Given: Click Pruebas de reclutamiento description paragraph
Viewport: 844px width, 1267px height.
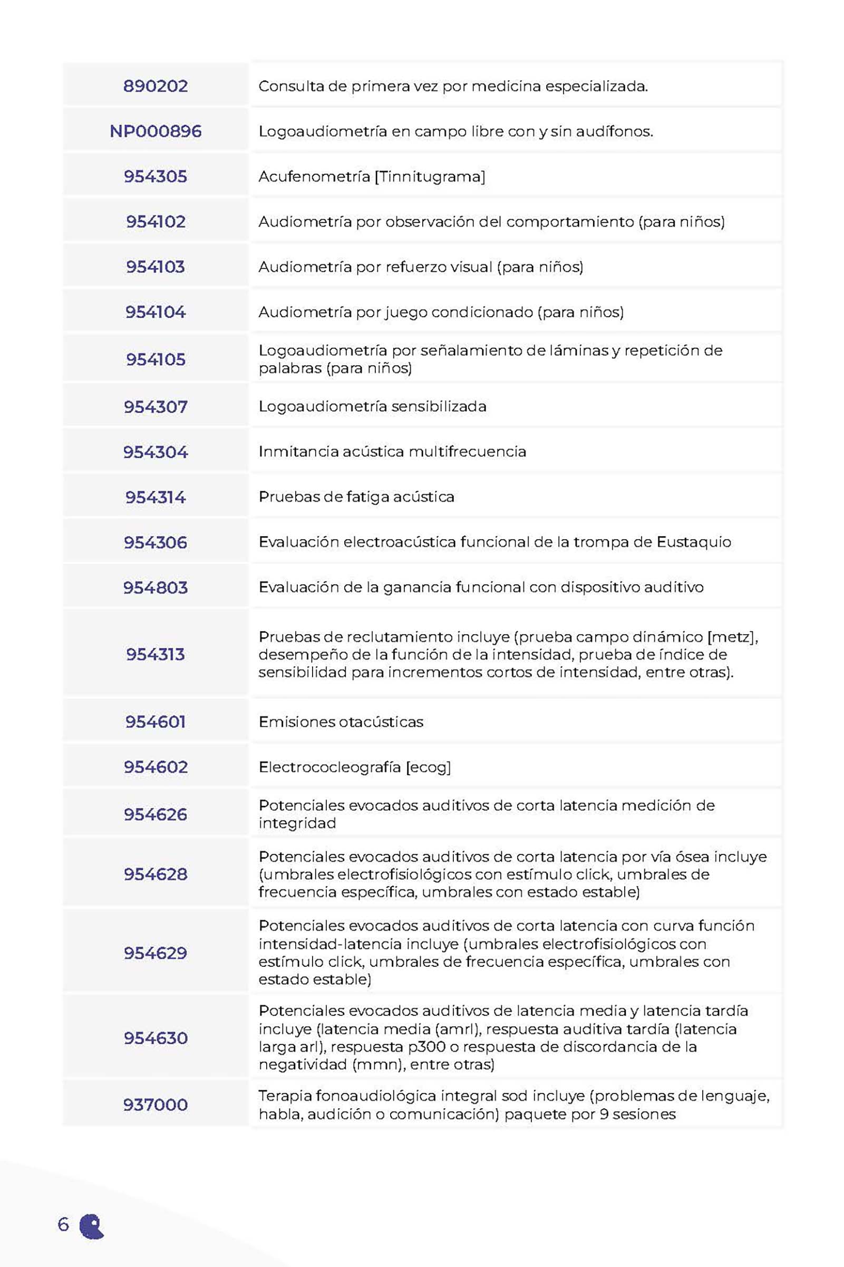Looking at the screenshot, I should pos(509,654).
